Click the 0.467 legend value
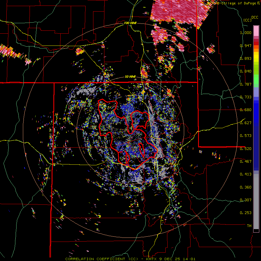Image resolution: width=261 pixels, height=261 pixels. (246, 161)
